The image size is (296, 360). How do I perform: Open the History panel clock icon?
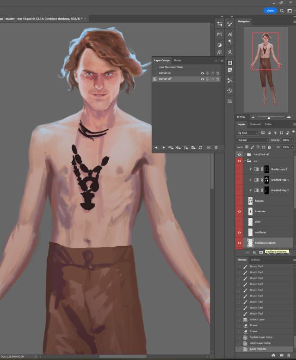[x=230, y=91]
